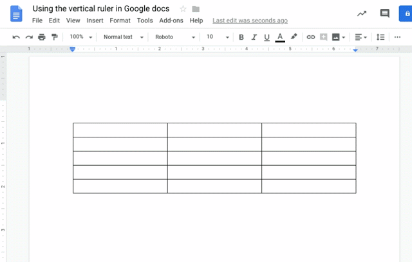The image size is (412, 262).
Task: Open the Add-ons menu
Action: coord(172,21)
